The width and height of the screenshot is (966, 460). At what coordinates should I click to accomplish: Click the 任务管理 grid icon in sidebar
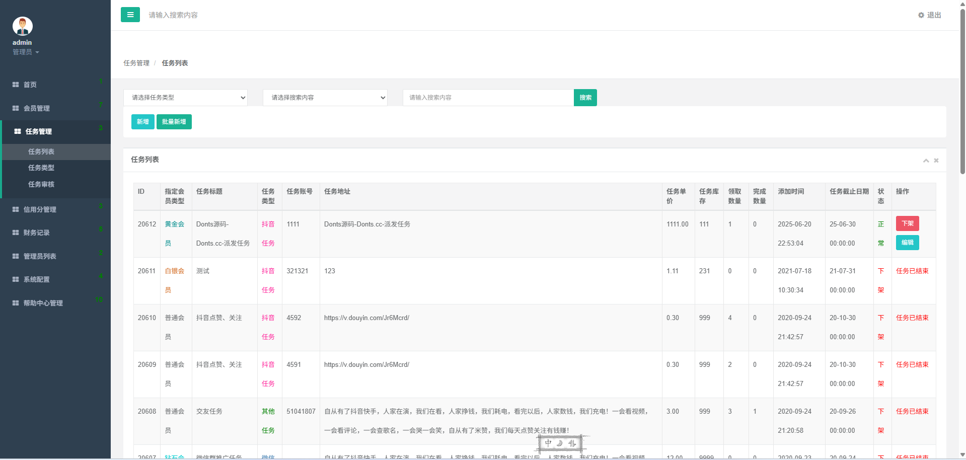coord(18,131)
